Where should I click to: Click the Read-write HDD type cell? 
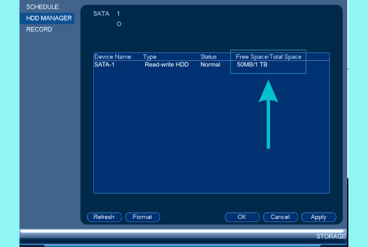[x=167, y=65]
